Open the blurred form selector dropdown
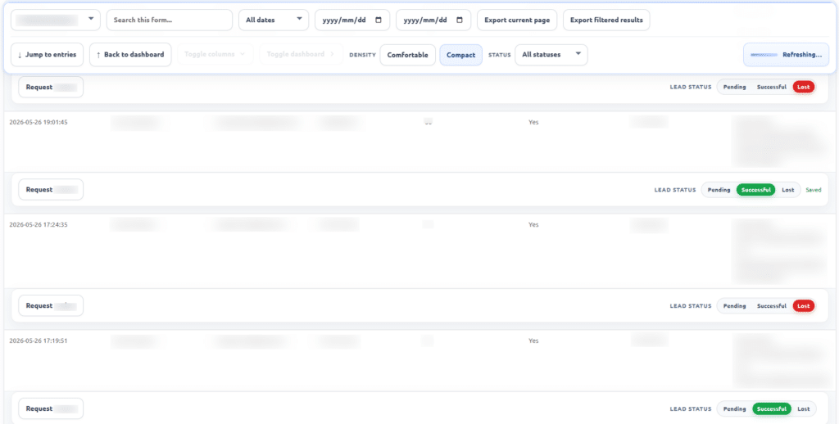The width and height of the screenshot is (839, 424). tap(56, 20)
